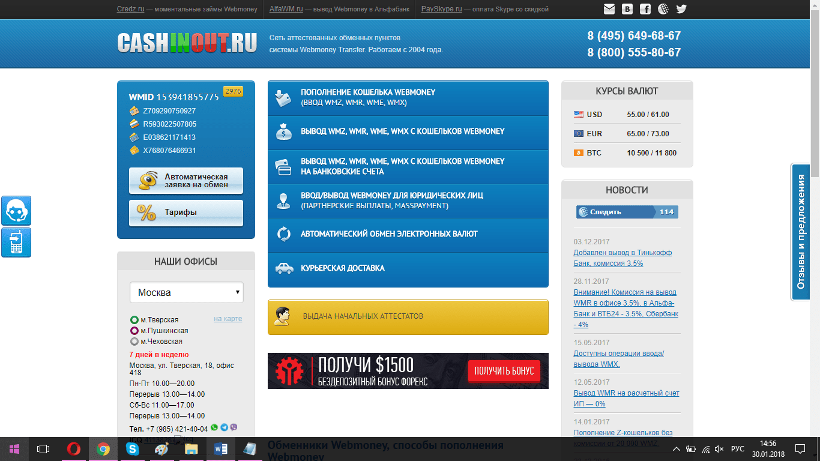
Task: Open the Facebook page icon
Action: 645,9
